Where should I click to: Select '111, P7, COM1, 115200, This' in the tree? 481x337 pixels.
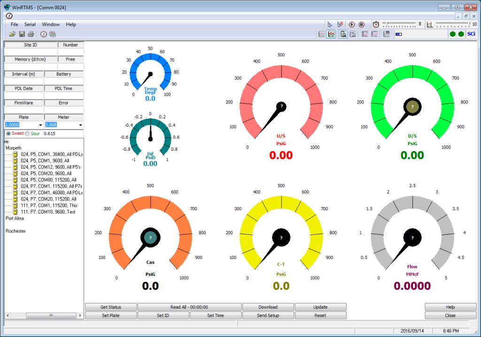[49, 206]
